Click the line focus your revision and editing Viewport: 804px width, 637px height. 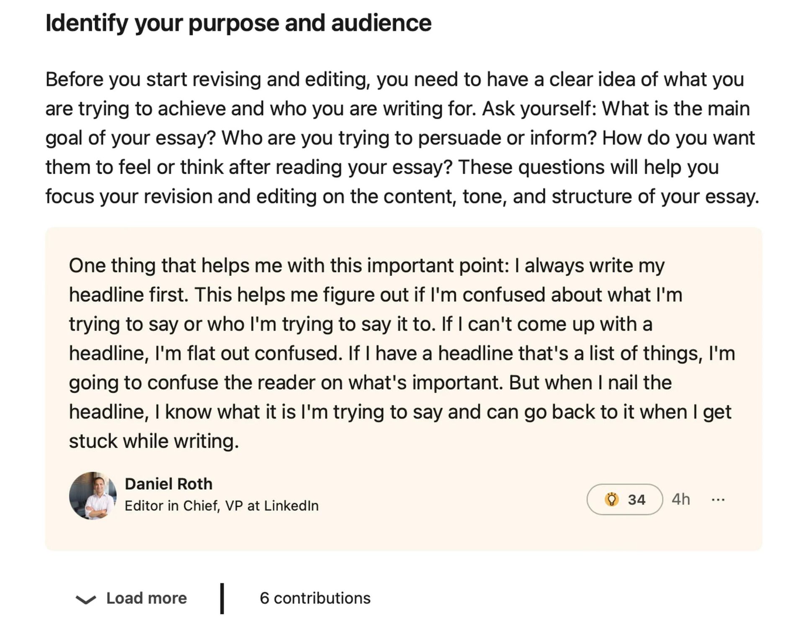coord(402,196)
